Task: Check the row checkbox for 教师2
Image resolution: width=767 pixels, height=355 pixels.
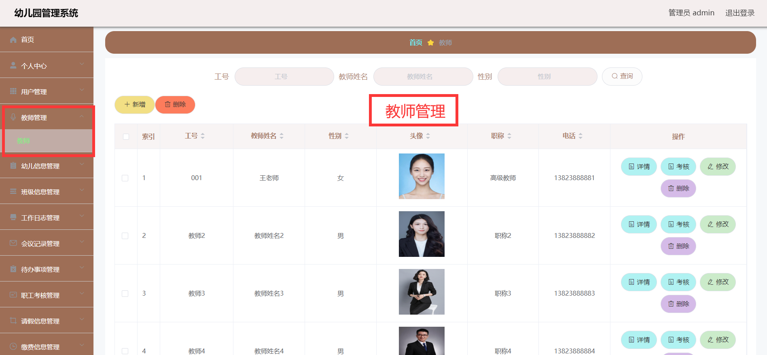Action: [125, 236]
